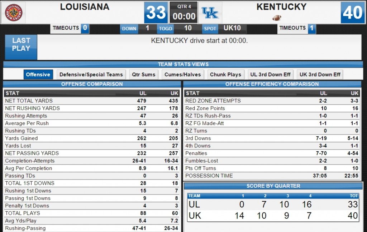Click the Kentucky score box showing 40
This screenshot has height=232, width=367.
point(353,12)
